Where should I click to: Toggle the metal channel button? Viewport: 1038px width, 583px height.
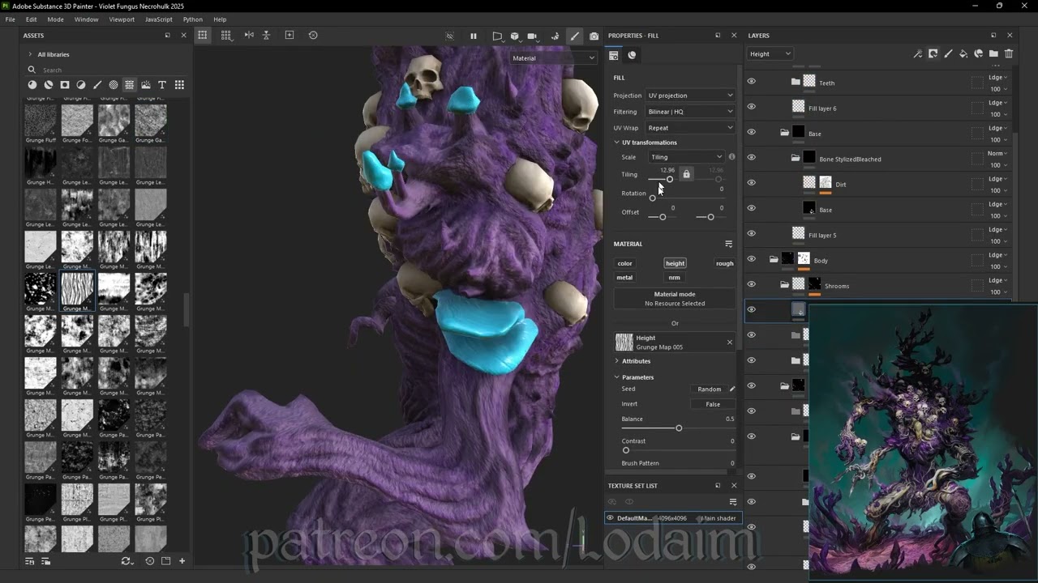point(624,278)
